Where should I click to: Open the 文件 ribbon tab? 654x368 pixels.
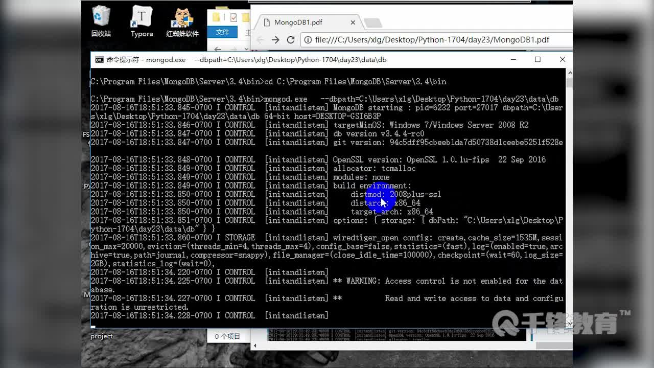(222, 32)
